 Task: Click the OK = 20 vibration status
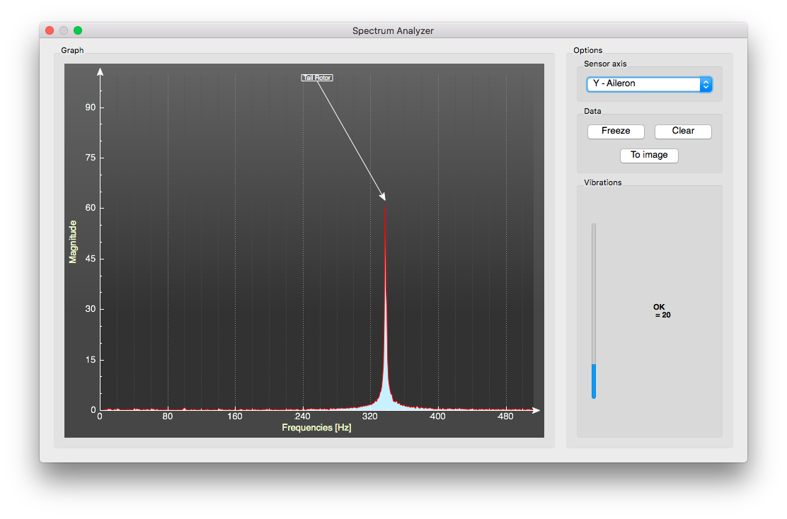coord(661,311)
